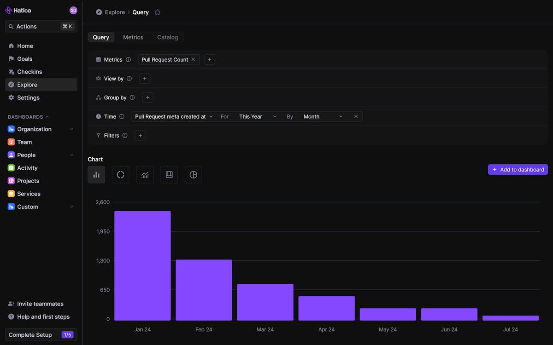The image size is (553, 345).
Task: Click the favorite star next to Query breadcrumb
Action: click(x=157, y=12)
